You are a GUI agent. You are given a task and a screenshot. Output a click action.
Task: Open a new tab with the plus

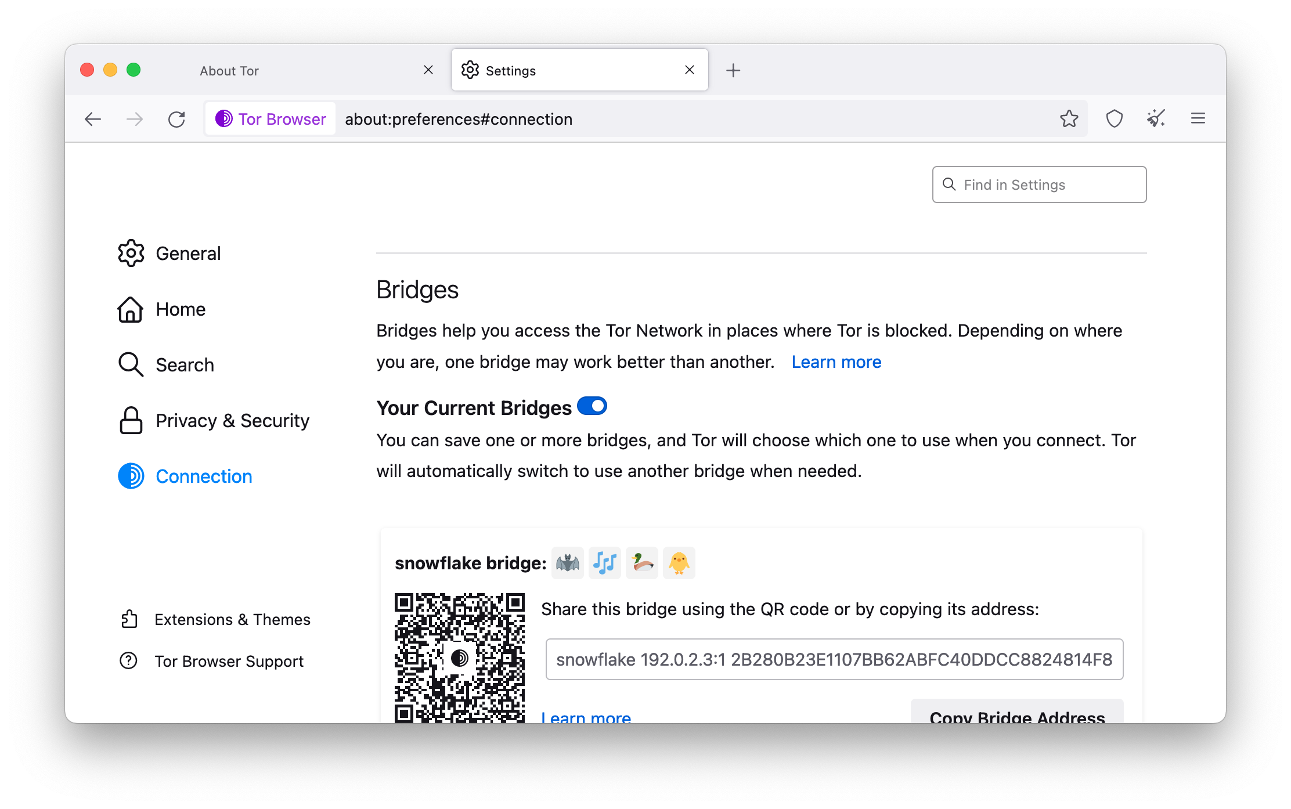coord(733,70)
